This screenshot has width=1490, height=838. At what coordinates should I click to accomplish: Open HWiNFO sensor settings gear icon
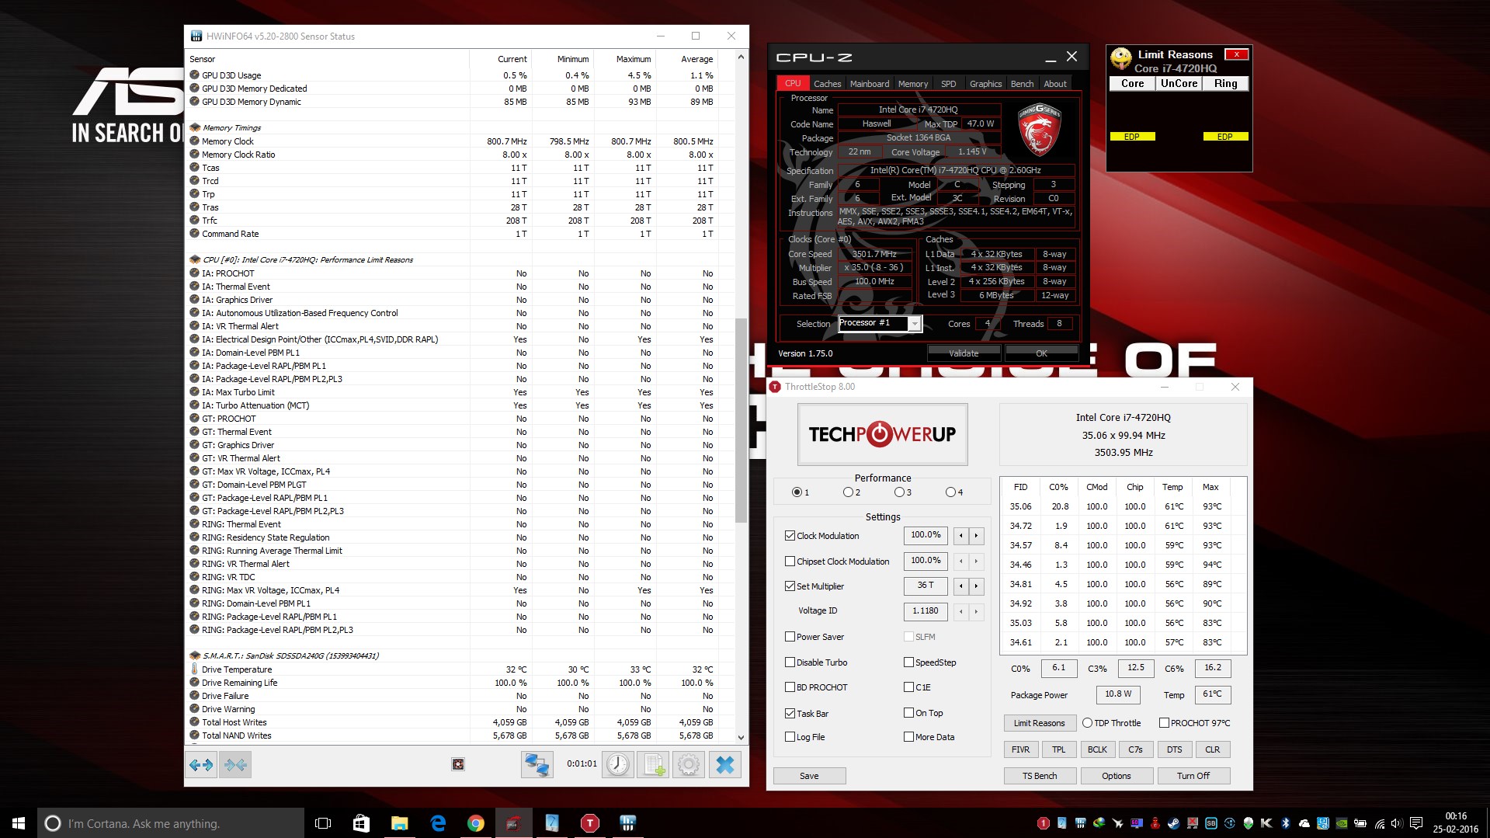(x=688, y=765)
